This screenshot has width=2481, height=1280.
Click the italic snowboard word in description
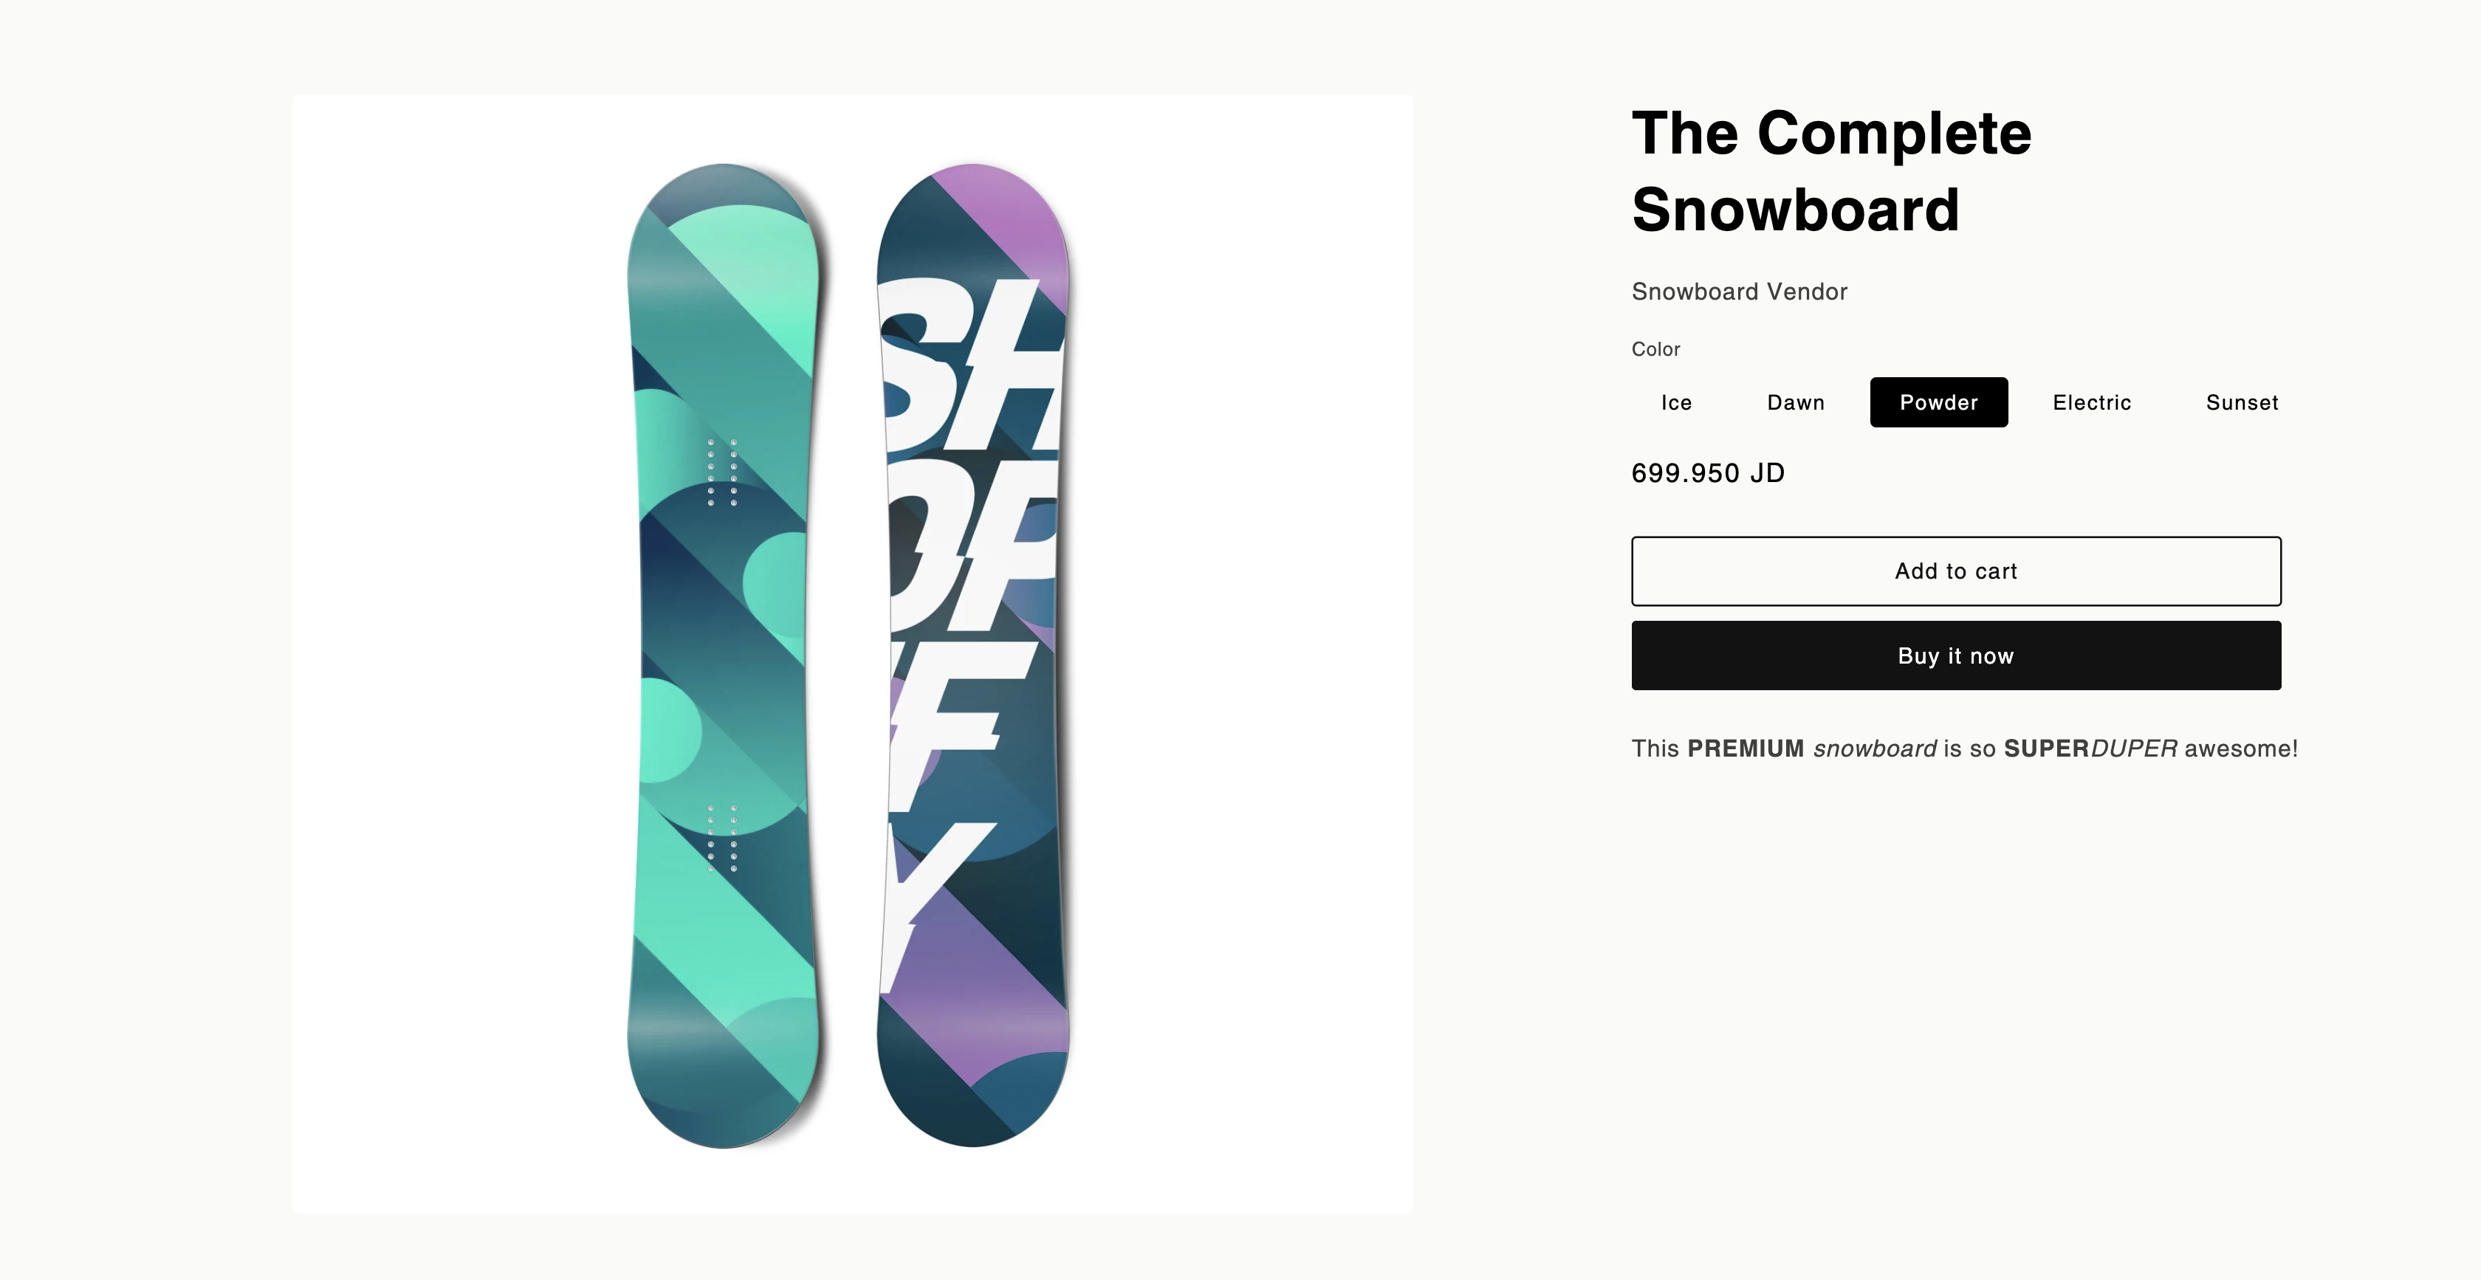pos(1874,749)
